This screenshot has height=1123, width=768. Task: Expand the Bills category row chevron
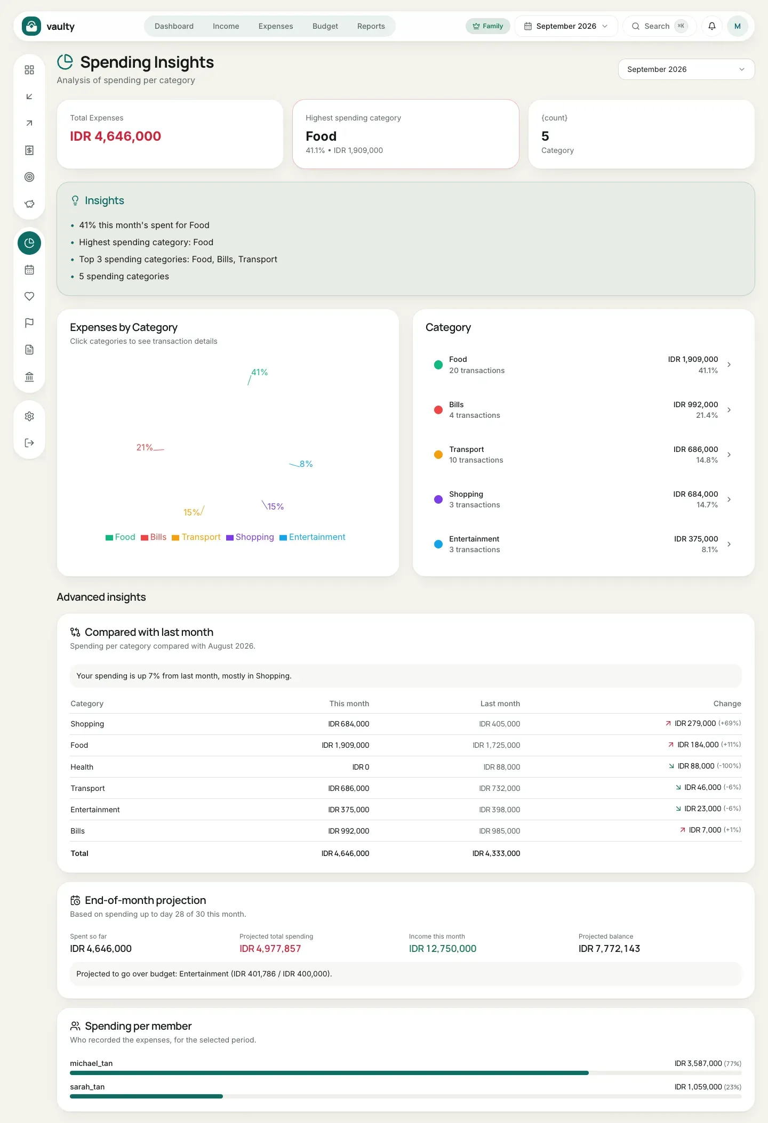(729, 410)
